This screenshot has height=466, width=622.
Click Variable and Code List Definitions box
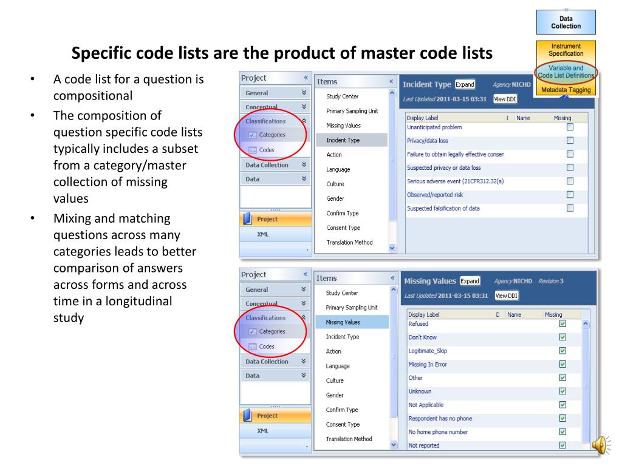tap(566, 72)
